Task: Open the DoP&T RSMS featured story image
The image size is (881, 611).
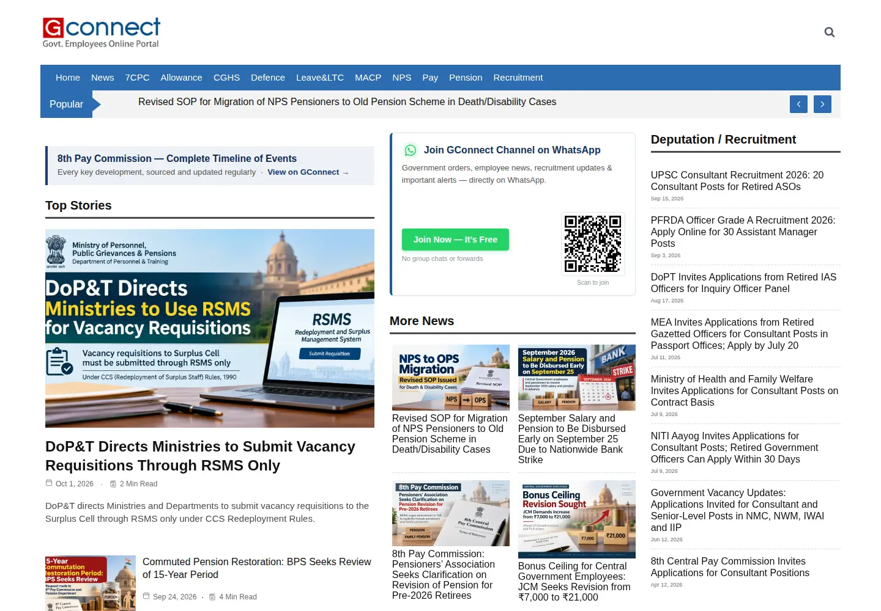Action: click(x=210, y=328)
